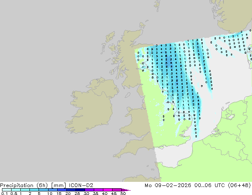Click the '30' legend scale label
Image resolution: width=252 pixels, height=195 pixels.
pyautogui.click(x=86, y=193)
